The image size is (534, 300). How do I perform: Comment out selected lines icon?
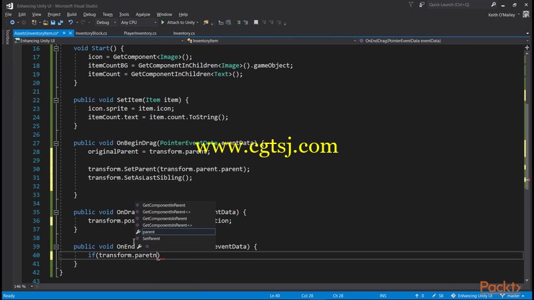[x=238, y=23]
